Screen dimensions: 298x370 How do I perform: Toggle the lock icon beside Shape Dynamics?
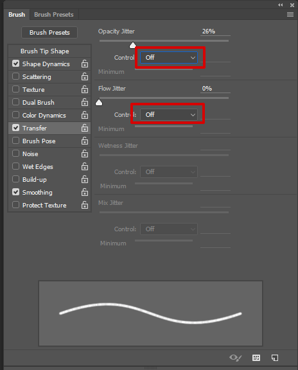click(x=85, y=64)
